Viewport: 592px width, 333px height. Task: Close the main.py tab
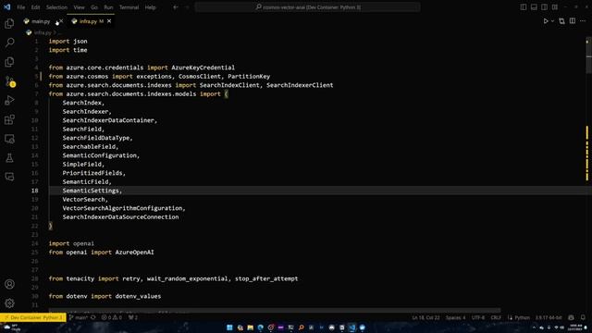coord(61,21)
